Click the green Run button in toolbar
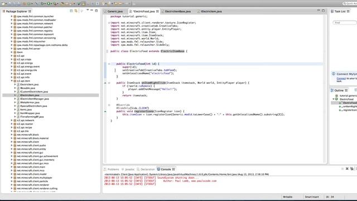Screen dimensions: 357x201 click(x=49, y=4)
